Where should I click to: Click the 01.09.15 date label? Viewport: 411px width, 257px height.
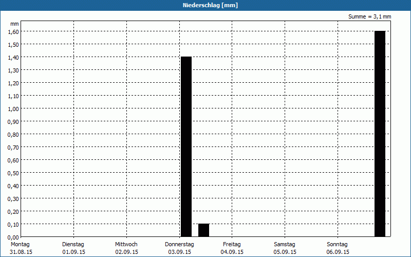pos(74,252)
